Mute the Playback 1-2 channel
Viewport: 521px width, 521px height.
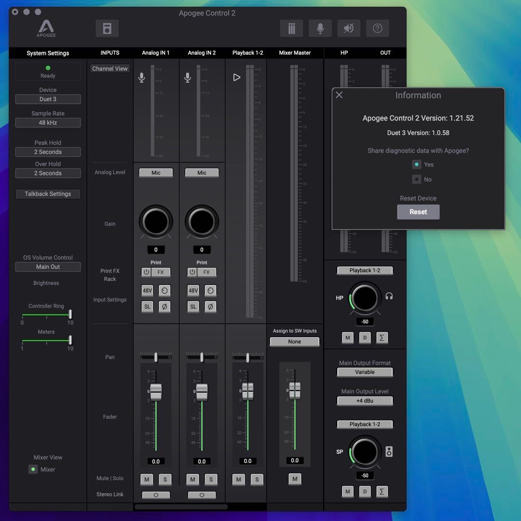tap(238, 479)
